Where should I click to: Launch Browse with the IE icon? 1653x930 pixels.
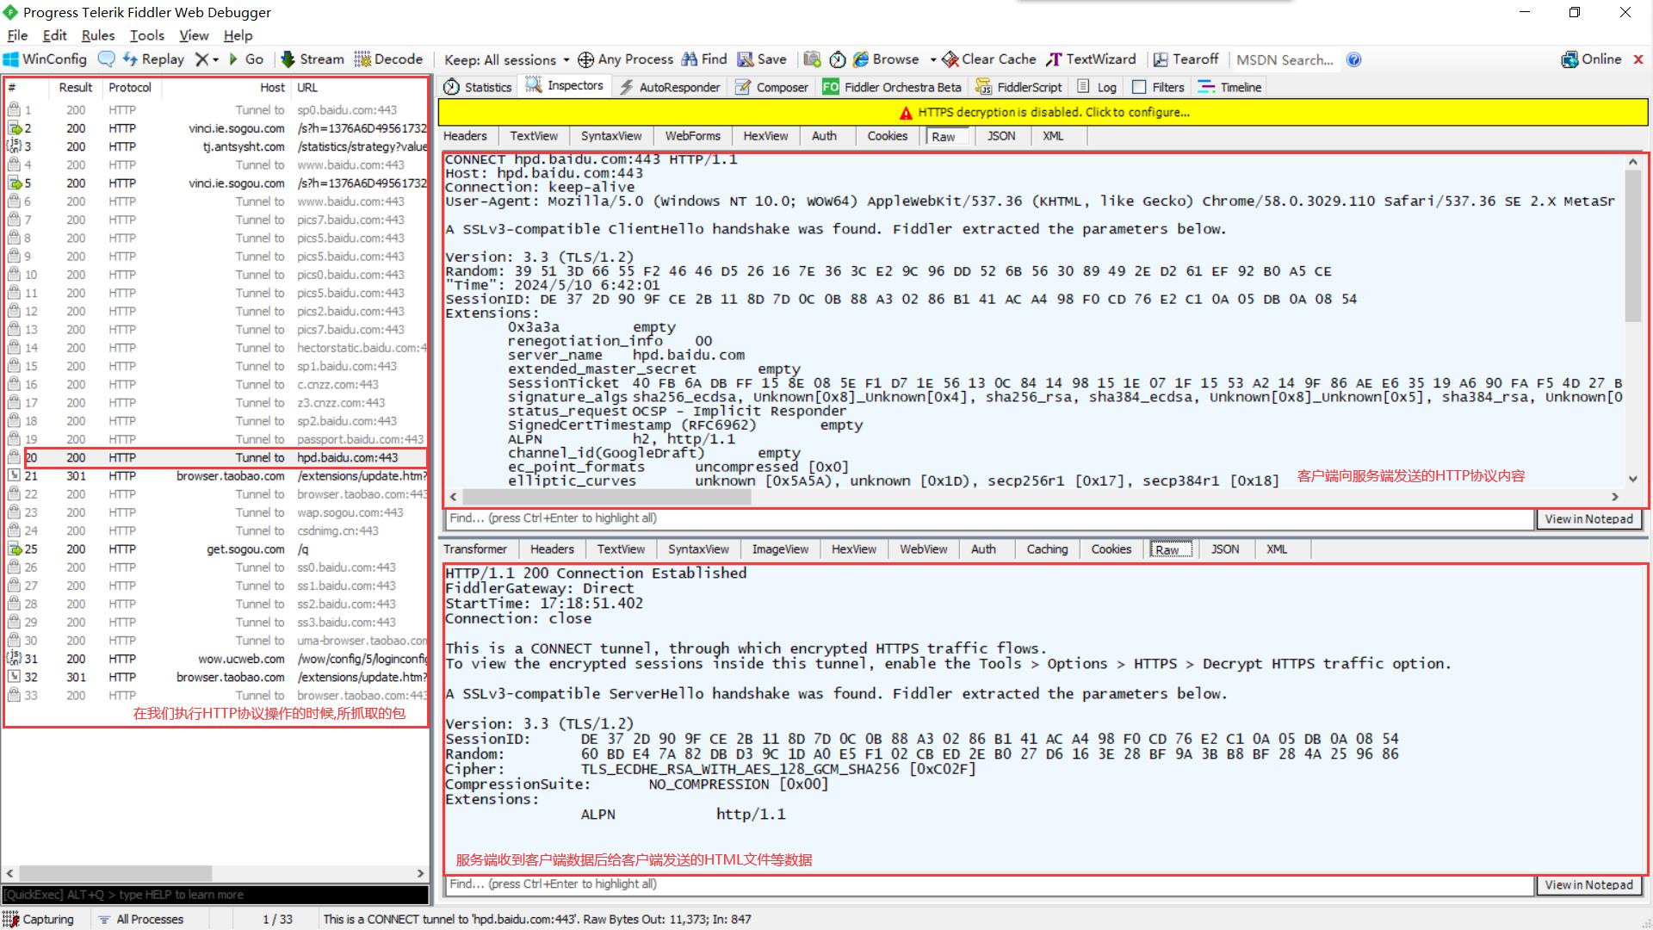pyautogui.click(x=886, y=59)
